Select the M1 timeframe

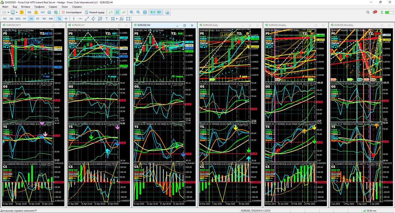point(5,19)
